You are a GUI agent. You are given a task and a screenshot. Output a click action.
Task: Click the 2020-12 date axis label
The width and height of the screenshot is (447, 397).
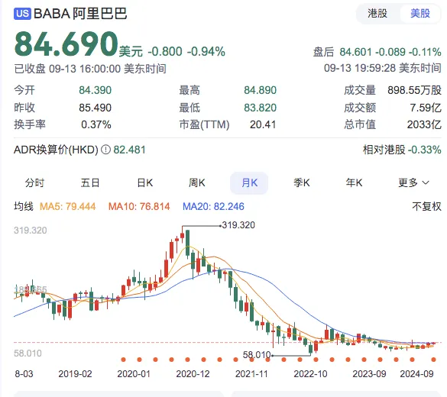[193, 373]
